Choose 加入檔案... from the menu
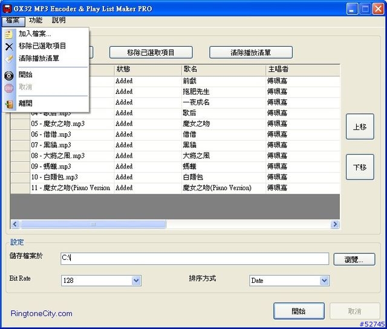387x329 pixels. click(x=46, y=34)
